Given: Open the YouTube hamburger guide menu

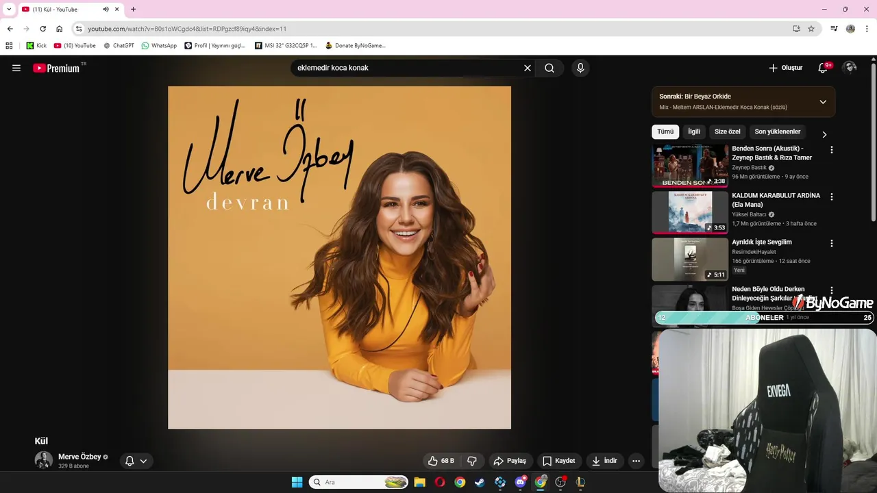Looking at the screenshot, I should point(16,68).
